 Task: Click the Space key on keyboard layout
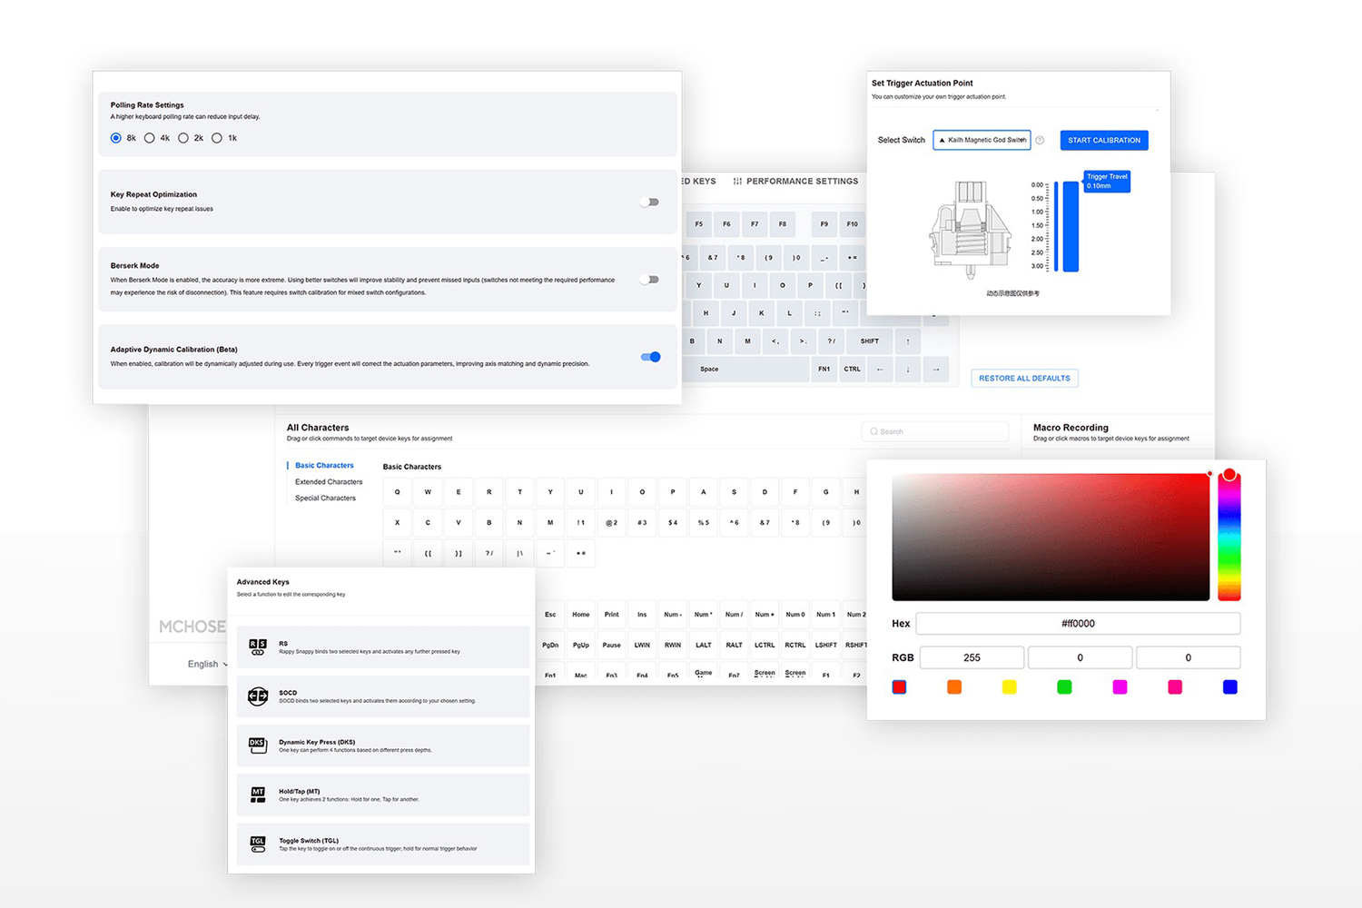[x=746, y=370]
